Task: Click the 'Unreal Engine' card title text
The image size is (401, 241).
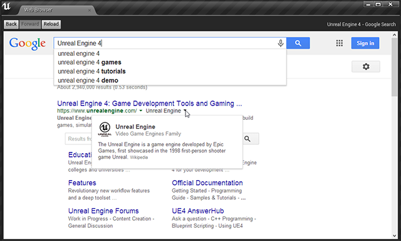Action: [x=135, y=127]
